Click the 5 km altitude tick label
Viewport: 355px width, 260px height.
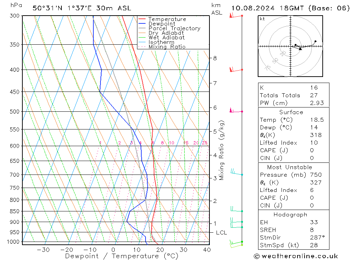[215, 131]
